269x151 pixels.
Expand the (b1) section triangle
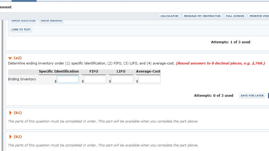click(10, 113)
